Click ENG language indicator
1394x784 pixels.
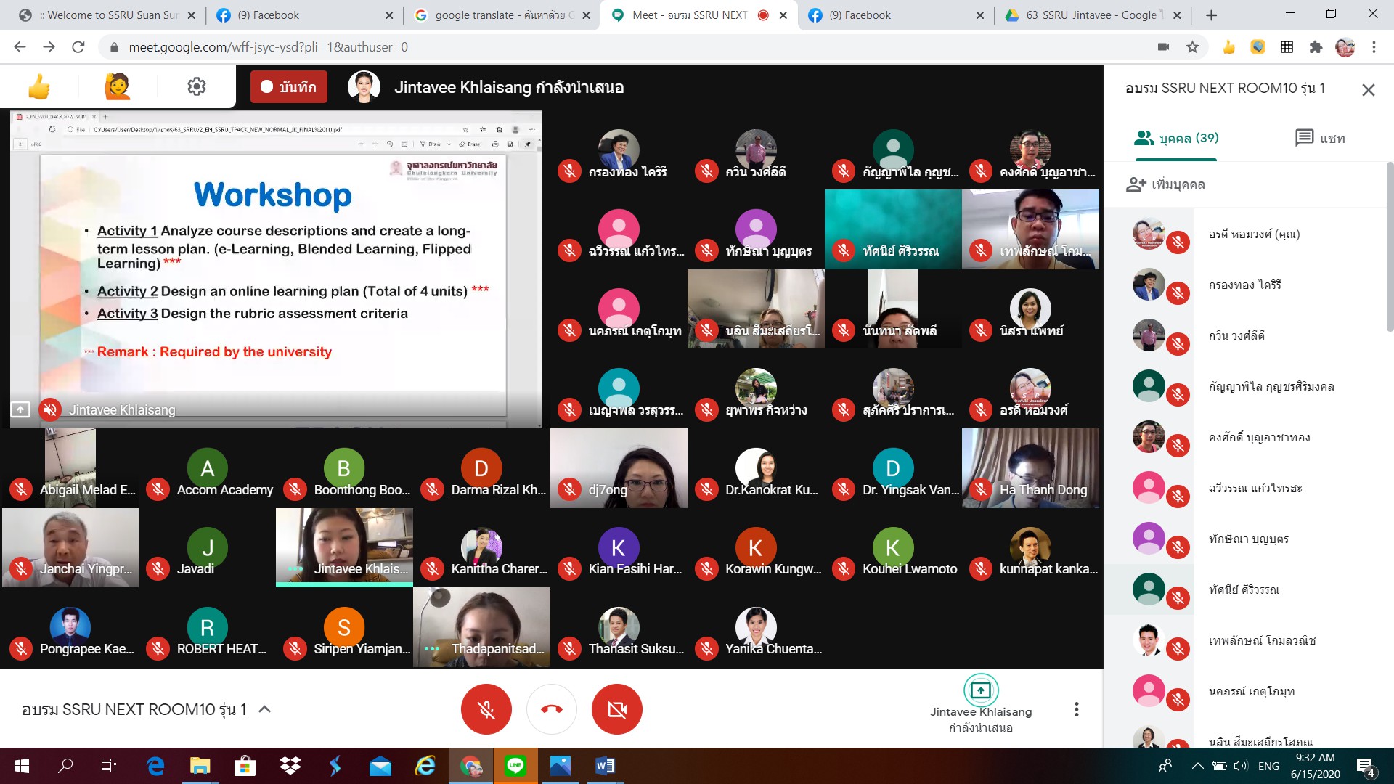1268,766
